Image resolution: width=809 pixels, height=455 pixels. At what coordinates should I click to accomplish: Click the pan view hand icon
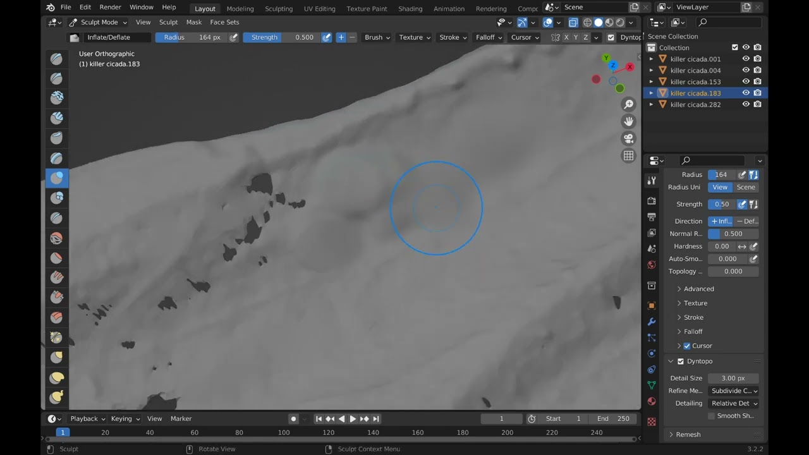click(x=628, y=121)
